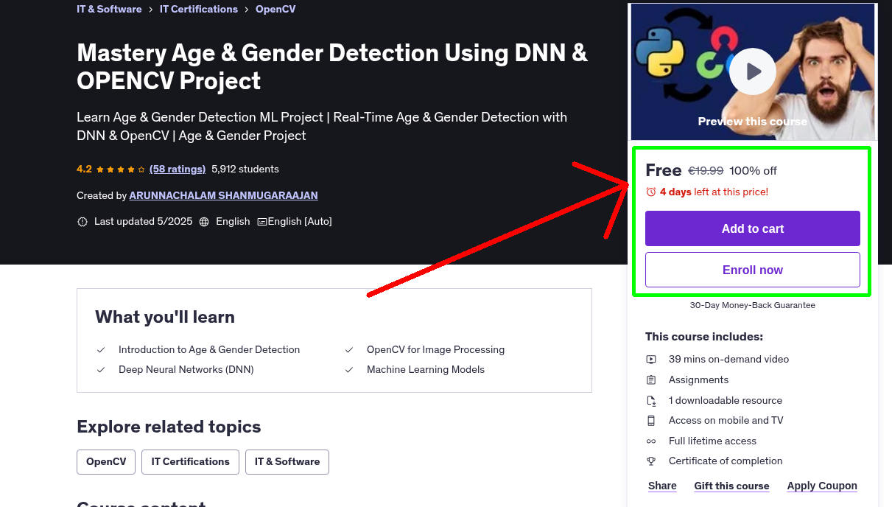This screenshot has height=507, width=892.
Task: Select the OpenCV related topic chip
Action: 106,462
